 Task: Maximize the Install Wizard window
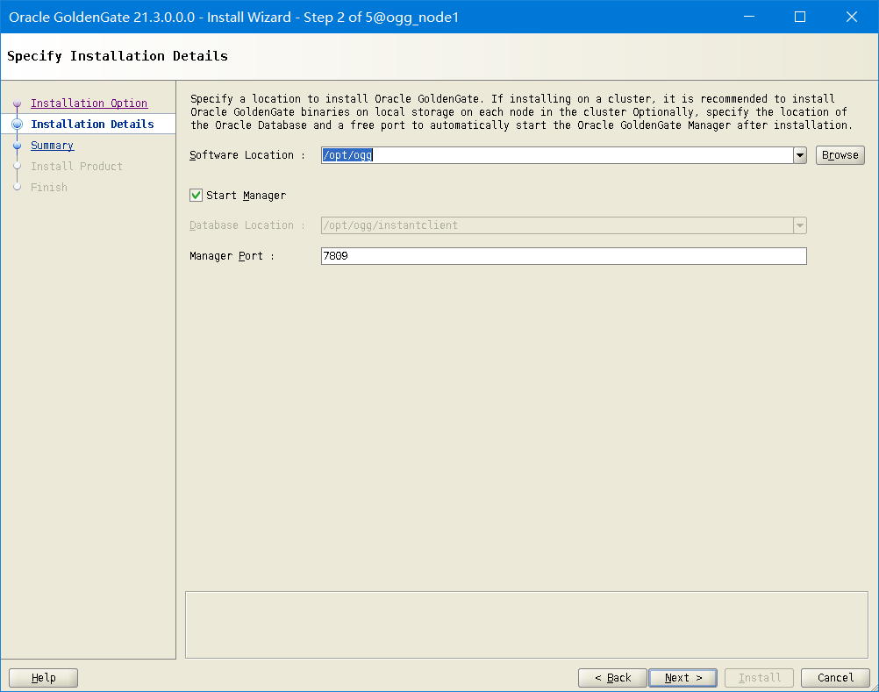tap(800, 17)
